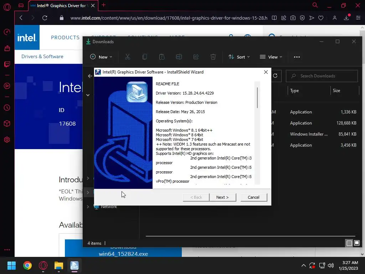Click the README scrollbar thumb in wizard
Image resolution: width=365 pixels, height=274 pixels.
click(x=257, y=98)
